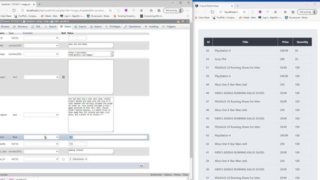Screen dimensions: 320x180
Task: Open Trending Torrents bookmark
Action: [125, 16]
